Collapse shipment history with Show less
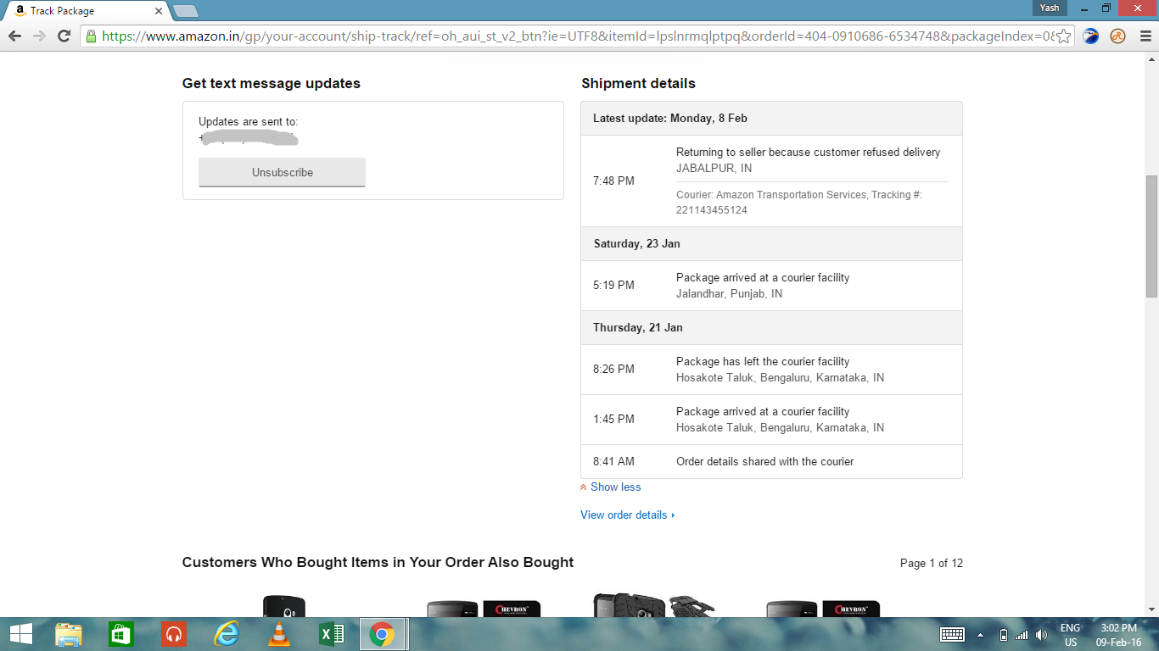 tap(615, 487)
